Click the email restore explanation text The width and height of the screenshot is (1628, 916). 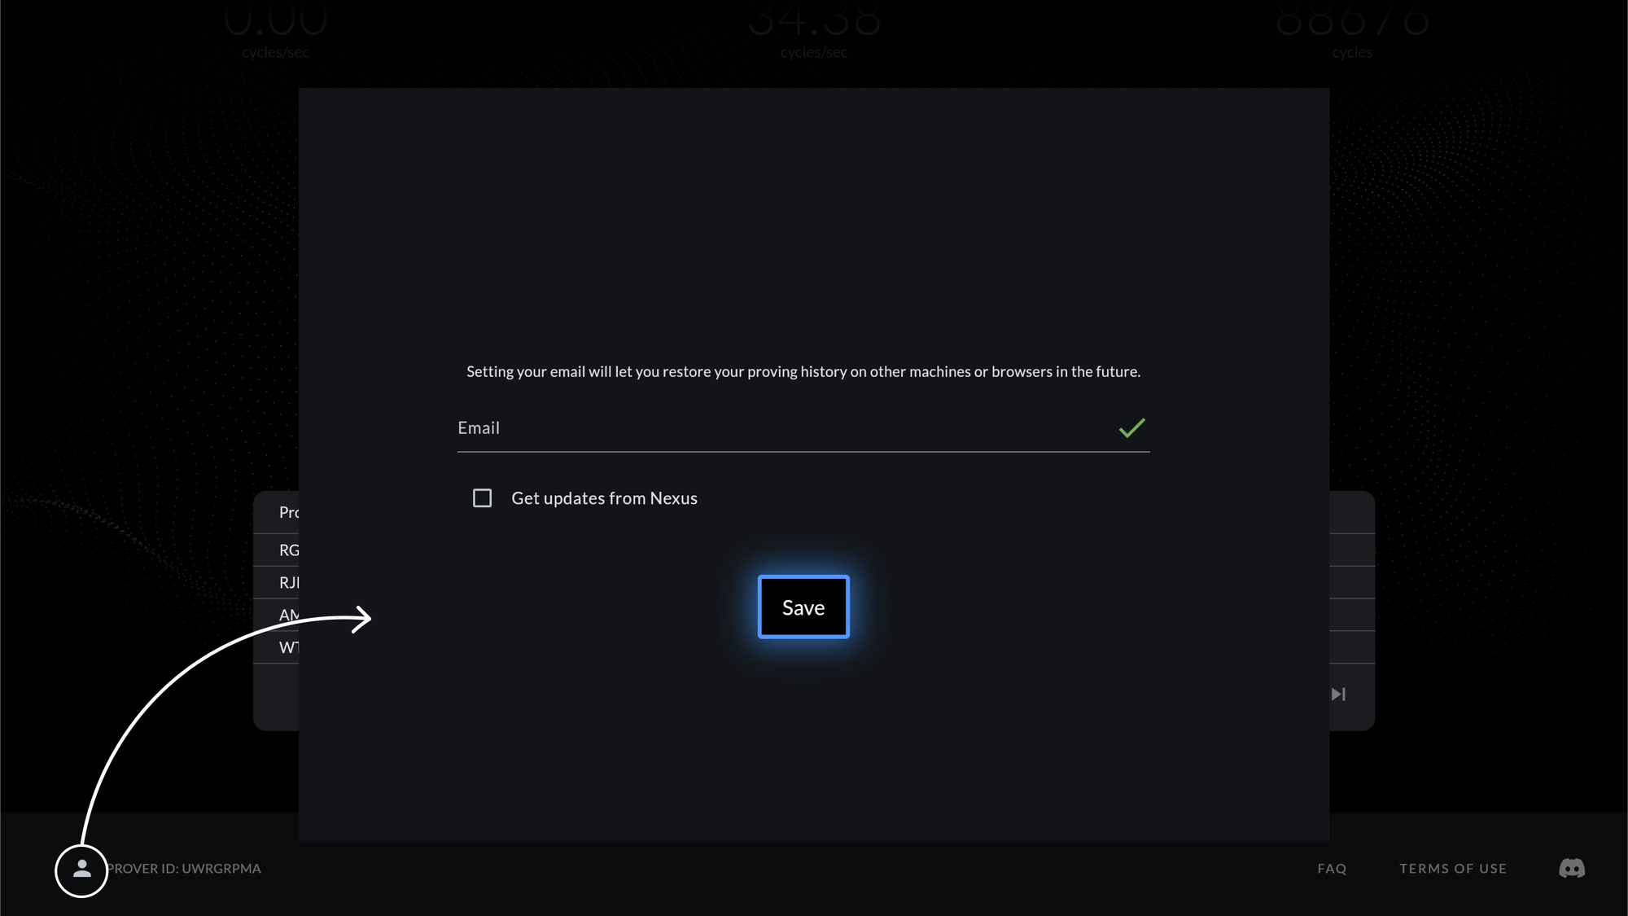803,372
